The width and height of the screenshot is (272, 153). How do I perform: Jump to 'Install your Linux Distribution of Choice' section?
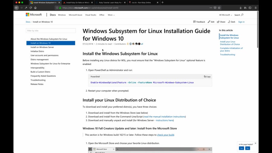click(230, 43)
